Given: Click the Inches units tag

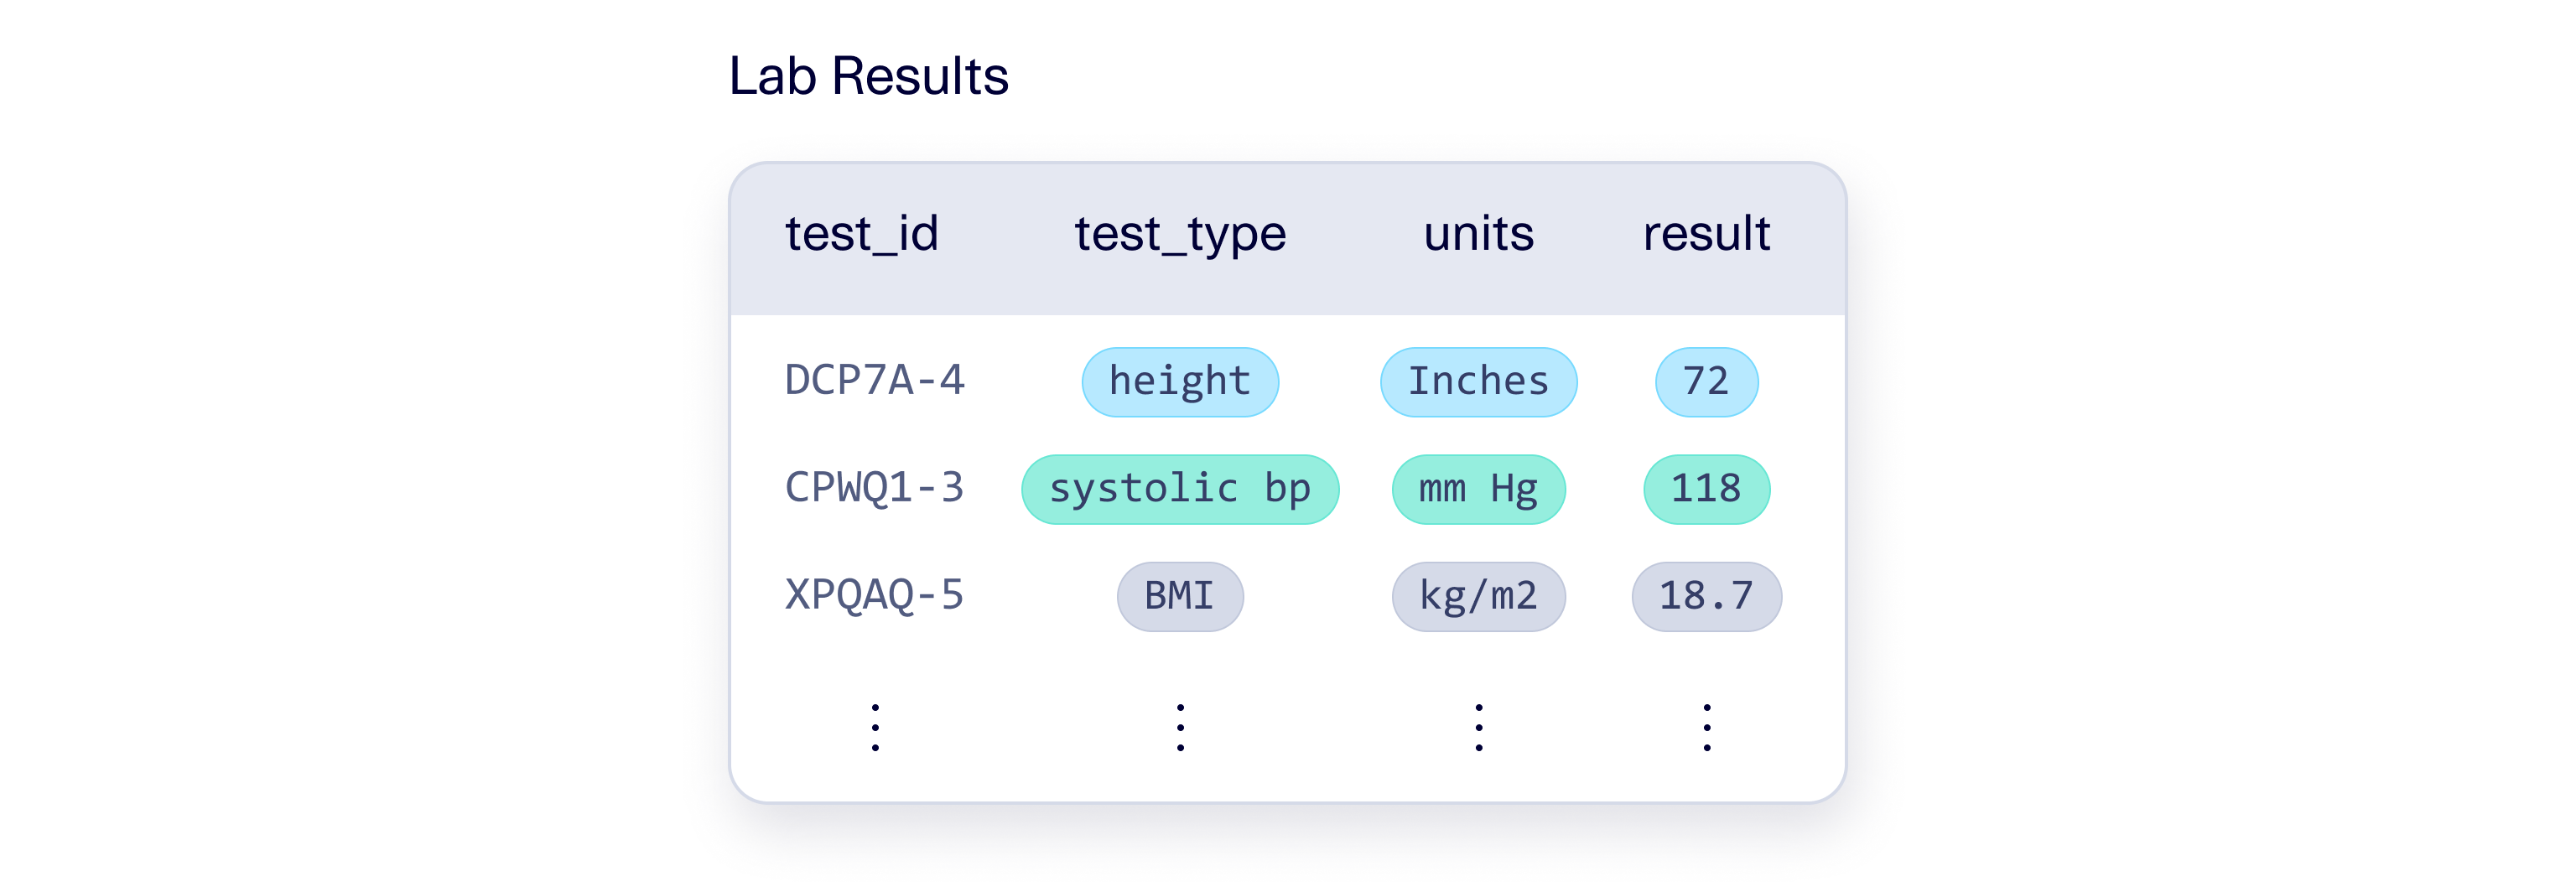Looking at the screenshot, I should point(1478,382).
